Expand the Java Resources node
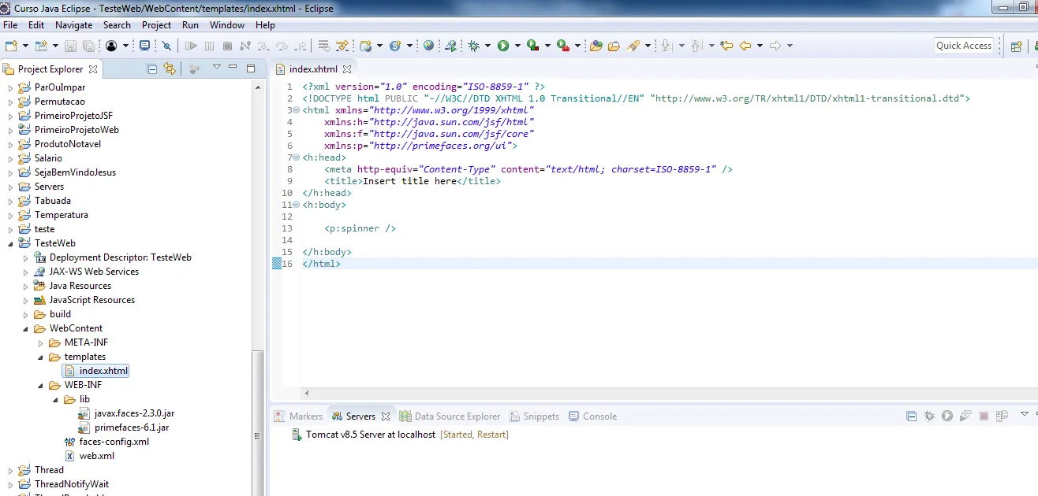This screenshot has height=496, width=1038. point(26,286)
